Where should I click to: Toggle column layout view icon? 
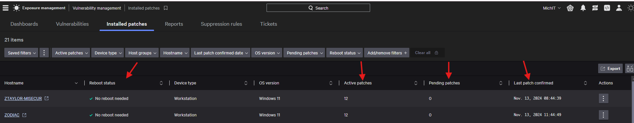click(629, 69)
